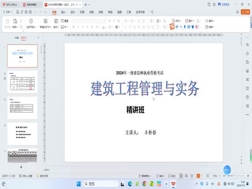Toggle the 批注 comments button

pos(172,176)
